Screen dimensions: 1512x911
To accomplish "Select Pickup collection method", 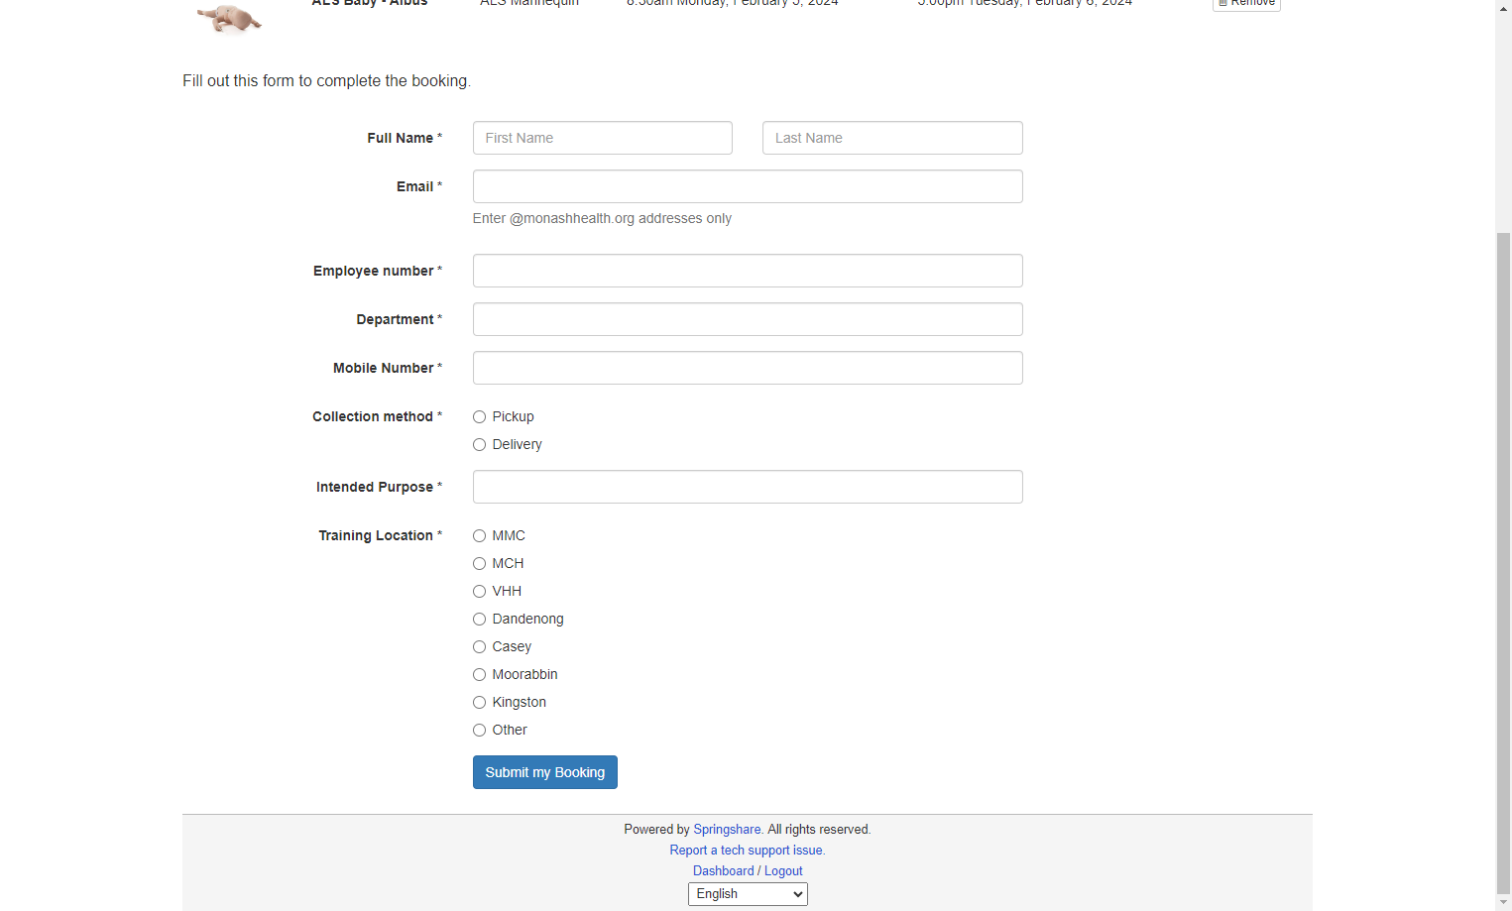I will click(479, 417).
